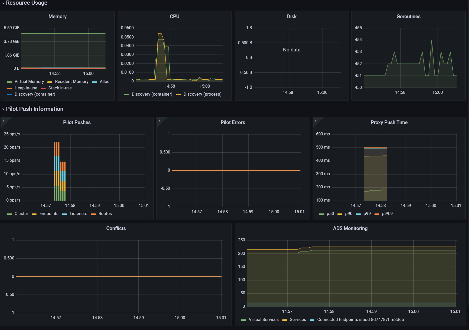
Task: Toggle the Heap in-use legend series
Action: pyautogui.click(x=26, y=88)
